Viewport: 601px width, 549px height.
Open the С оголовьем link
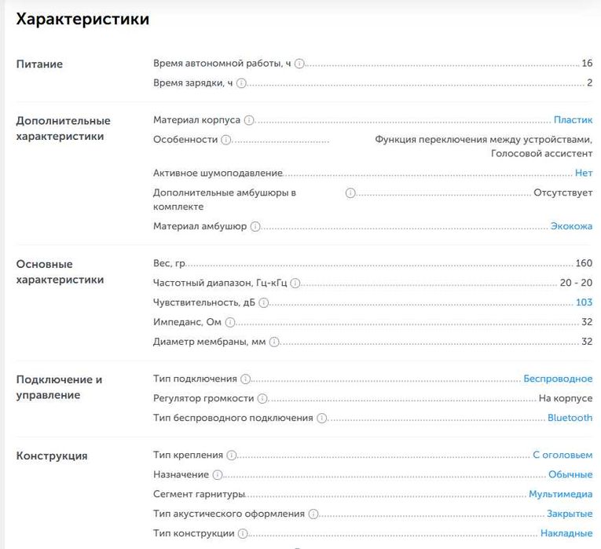tap(563, 455)
